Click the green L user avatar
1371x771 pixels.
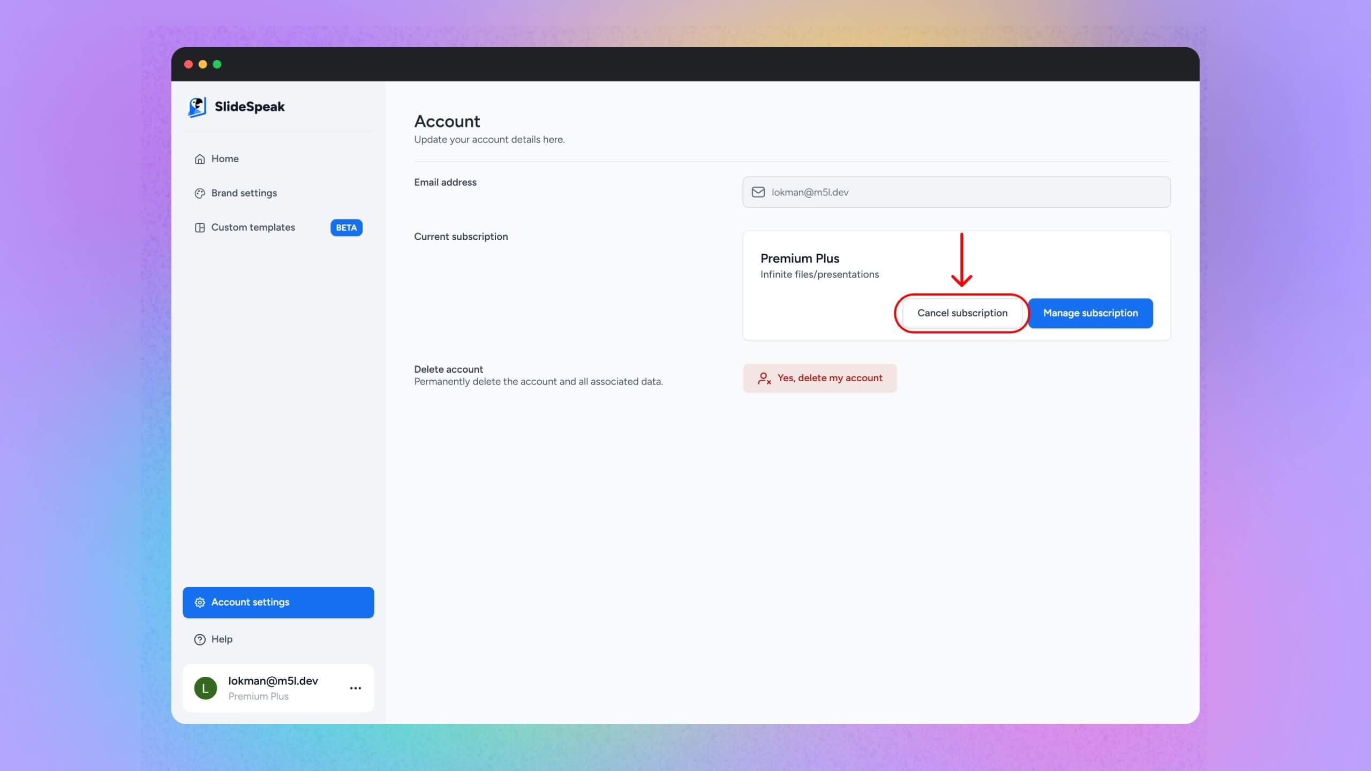pos(206,688)
